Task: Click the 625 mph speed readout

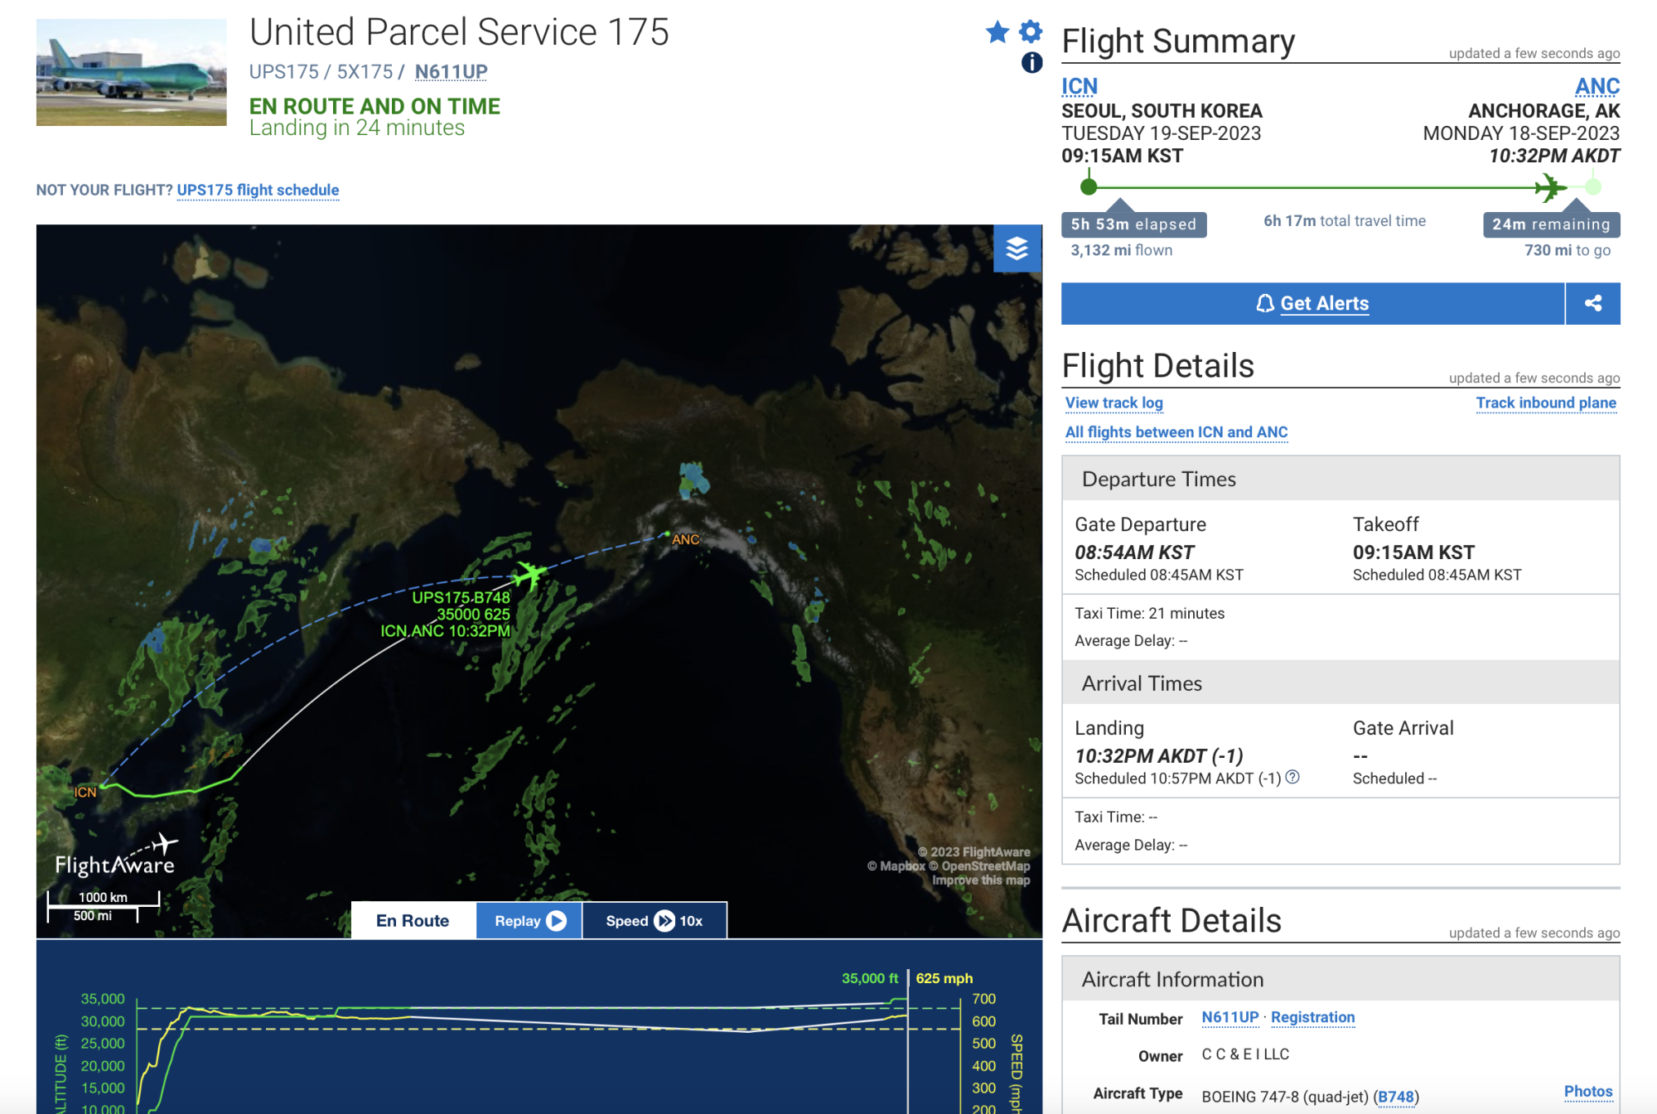Action: tap(944, 978)
